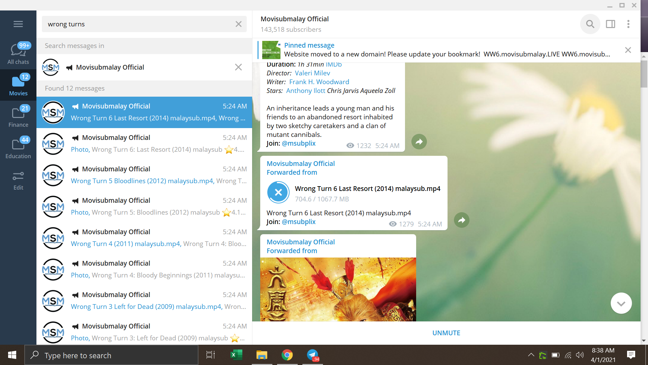Open the forwarded movie poster image
The height and width of the screenshot is (365, 648).
pyautogui.click(x=338, y=289)
